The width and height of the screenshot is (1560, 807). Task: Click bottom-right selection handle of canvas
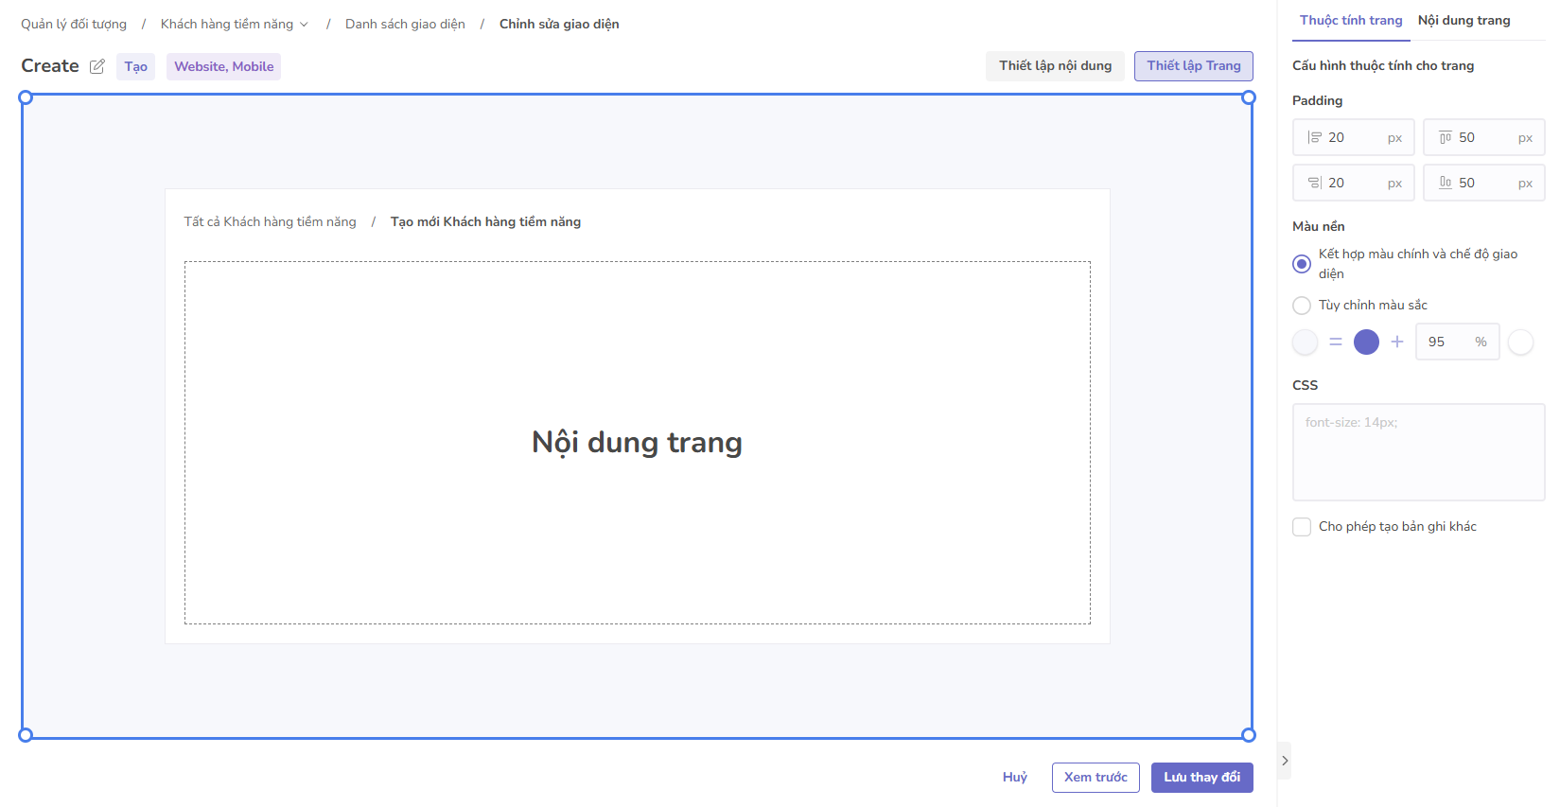tap(1249, 735)
